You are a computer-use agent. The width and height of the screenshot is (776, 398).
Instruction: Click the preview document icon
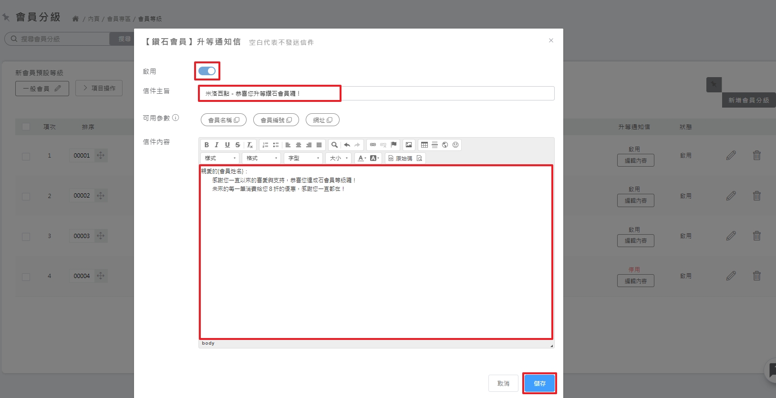pos(419,158)
